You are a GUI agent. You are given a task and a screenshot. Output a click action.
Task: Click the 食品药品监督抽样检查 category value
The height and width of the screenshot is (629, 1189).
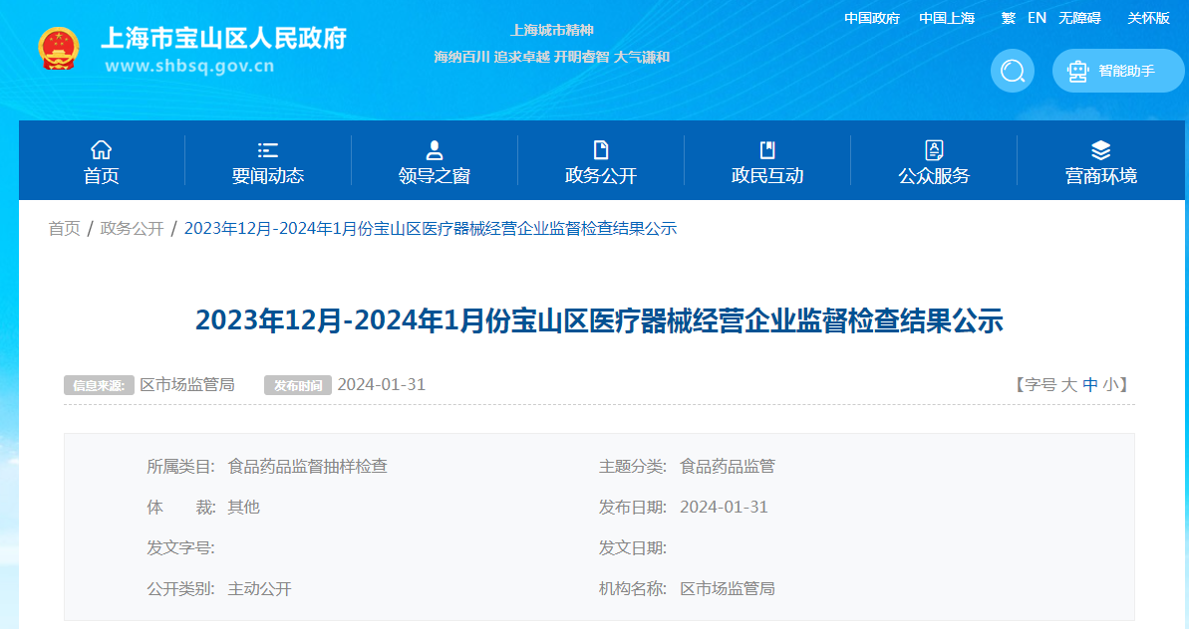click(307, 466)
